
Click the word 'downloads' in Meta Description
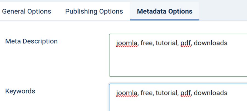click(210, 43)
